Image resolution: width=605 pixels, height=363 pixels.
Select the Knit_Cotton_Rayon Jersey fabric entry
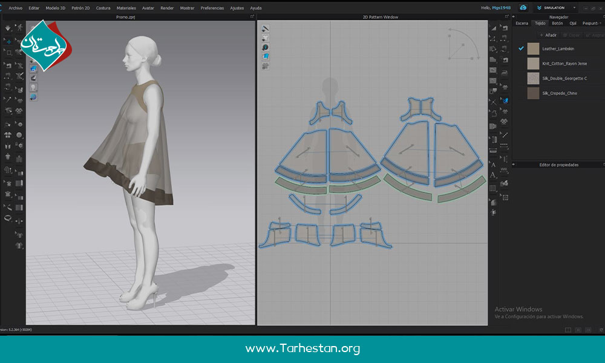click(564, 63)
